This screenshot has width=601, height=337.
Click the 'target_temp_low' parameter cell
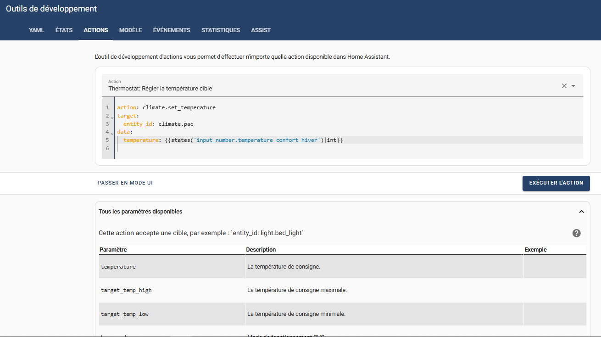(172, 314)
